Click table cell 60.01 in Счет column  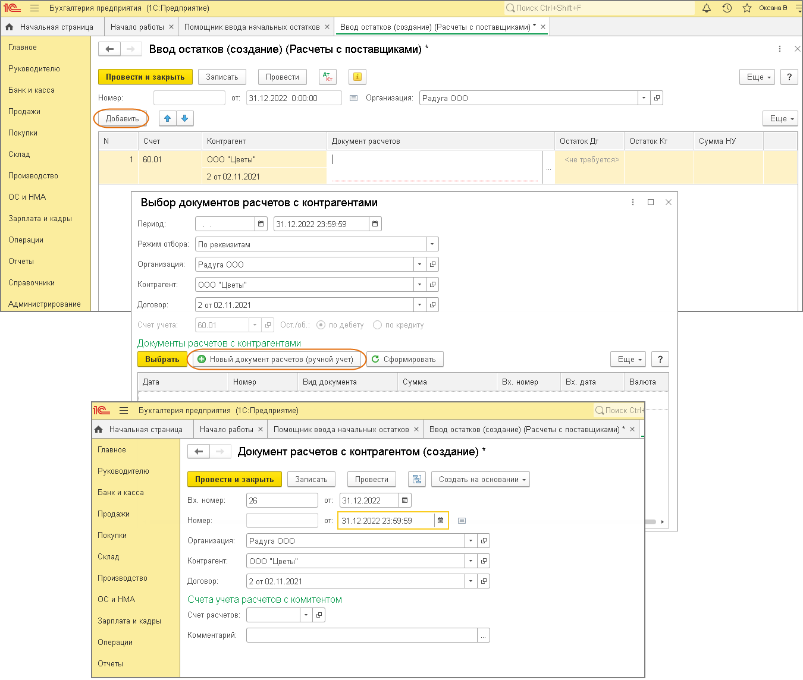point(170,159)
